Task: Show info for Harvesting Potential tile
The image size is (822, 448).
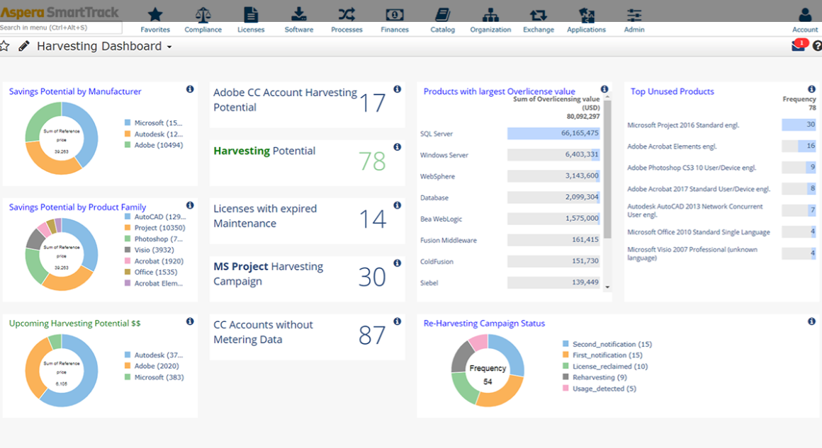Action: pos(398,147)
